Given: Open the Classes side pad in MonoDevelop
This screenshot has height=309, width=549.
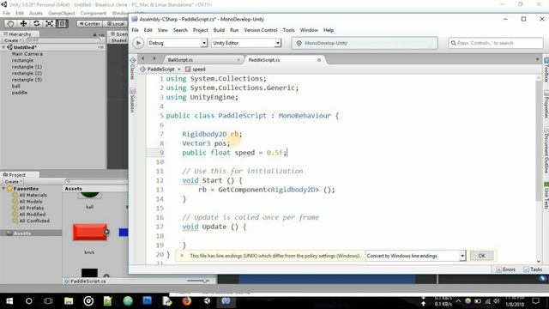Looking at the screenshot, I should click(132, 69).
